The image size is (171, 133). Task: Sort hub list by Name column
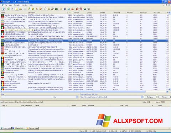(14, 13)
